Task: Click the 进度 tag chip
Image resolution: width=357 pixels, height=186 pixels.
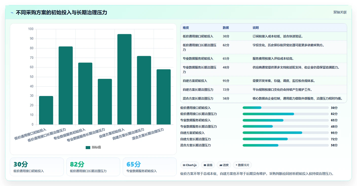Action: [x=224, y=165]
